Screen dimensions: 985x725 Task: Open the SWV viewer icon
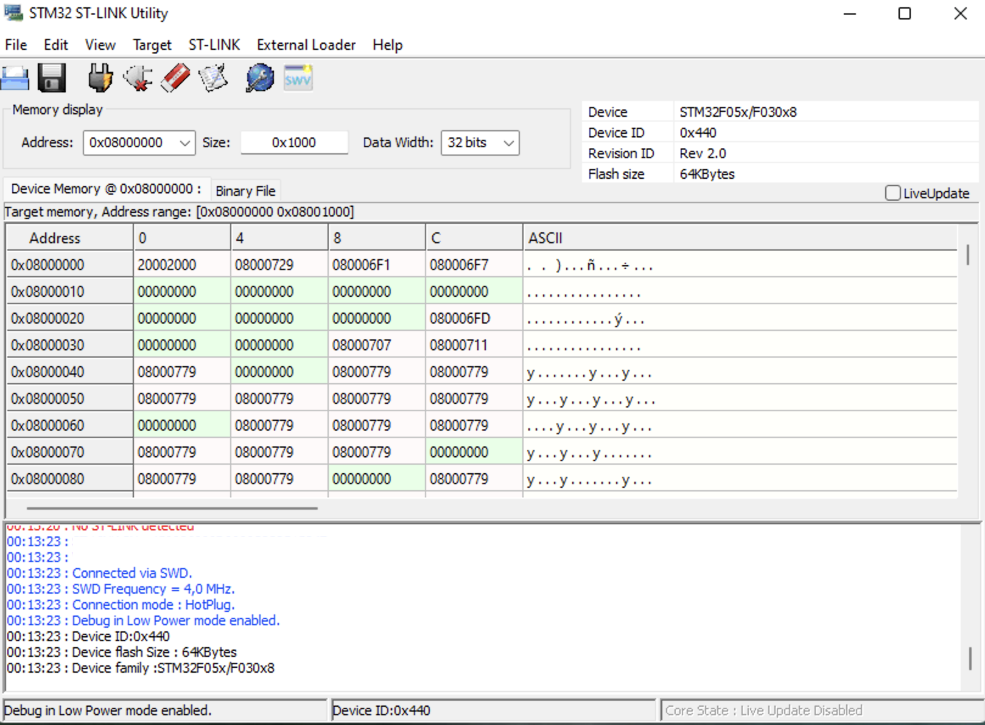click(298, 78)
